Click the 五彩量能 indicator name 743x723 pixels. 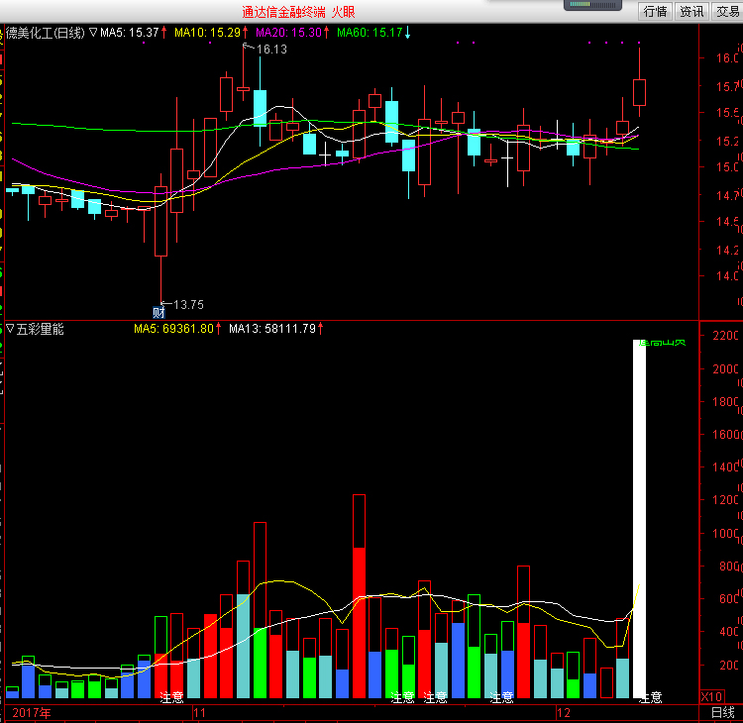coord(40,329)
